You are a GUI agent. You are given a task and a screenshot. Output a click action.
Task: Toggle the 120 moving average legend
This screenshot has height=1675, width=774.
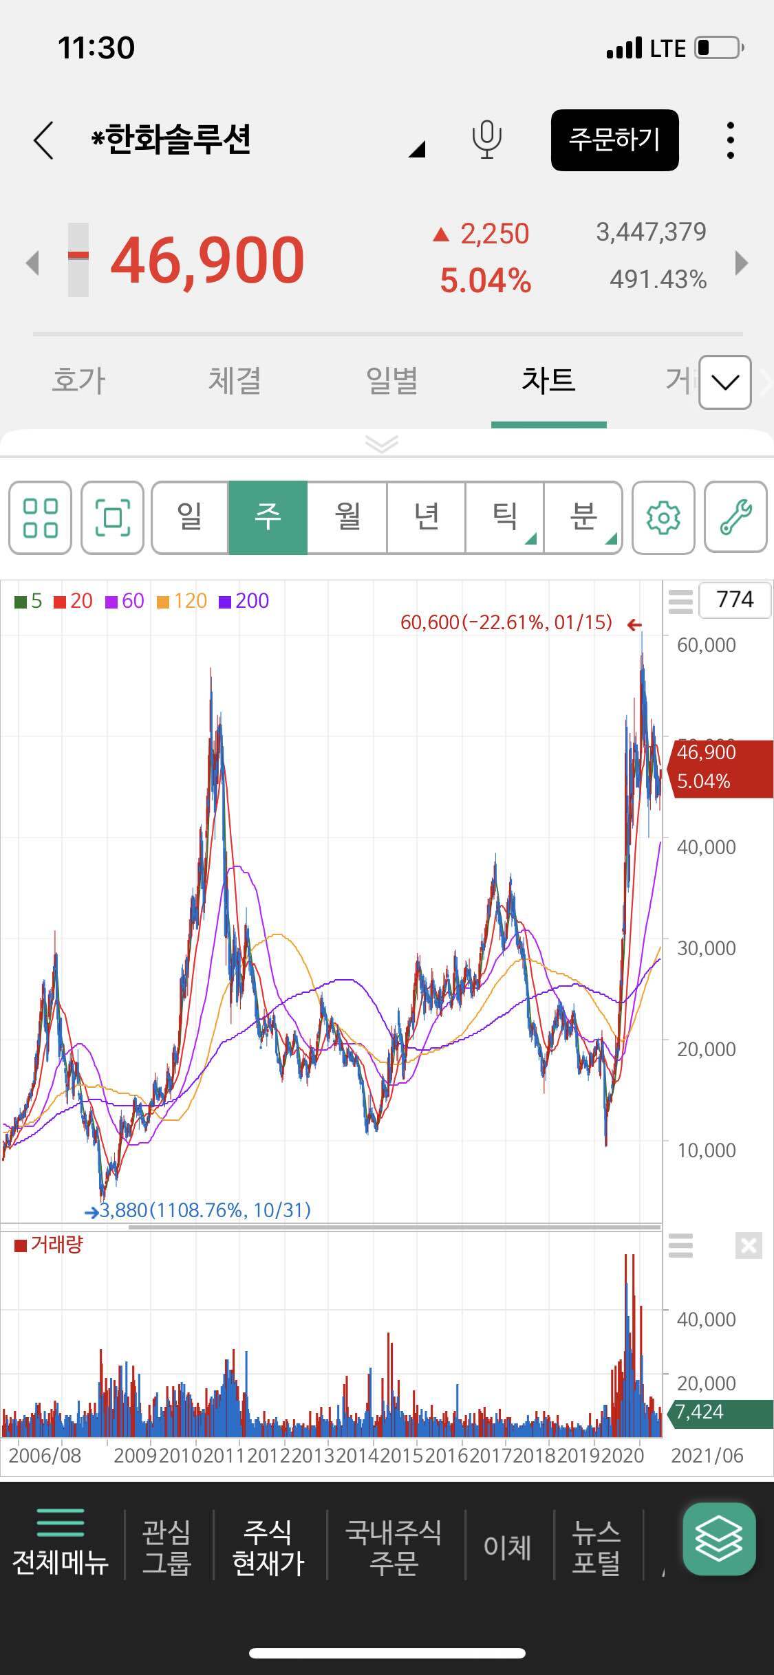point(182,601)
